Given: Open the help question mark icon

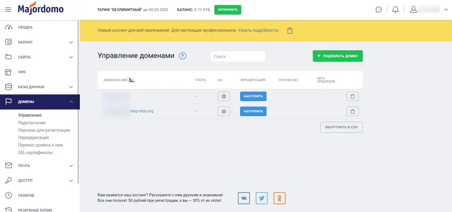Looking at the screenshot, I should point(182,55).
